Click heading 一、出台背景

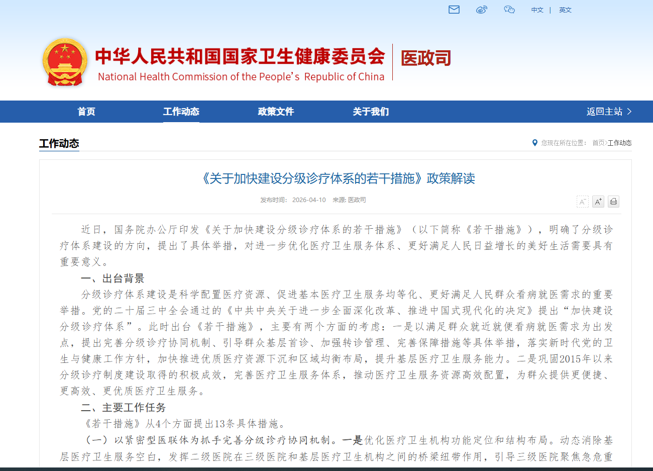[113, 278]
